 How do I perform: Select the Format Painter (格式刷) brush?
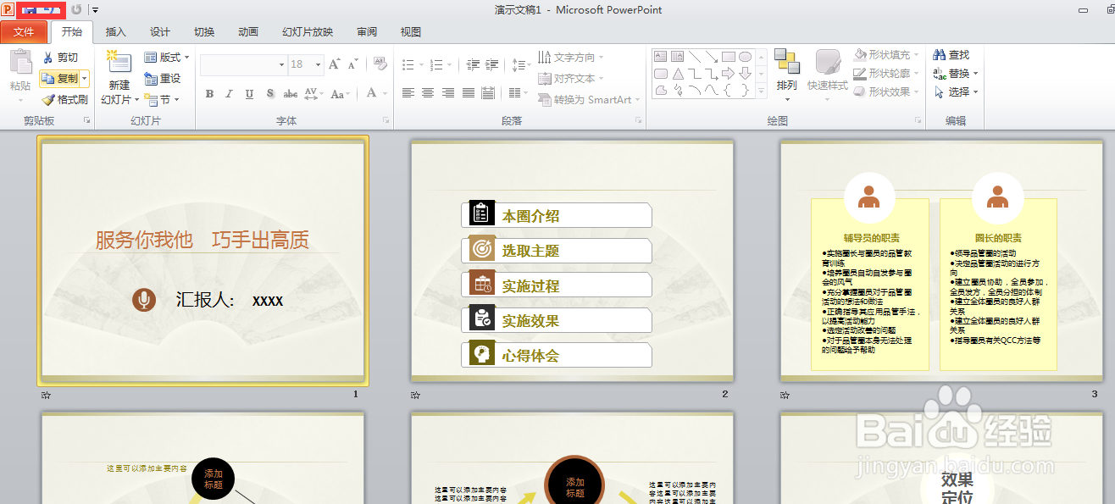(64, 99)
